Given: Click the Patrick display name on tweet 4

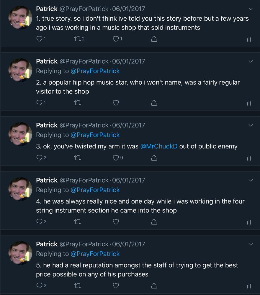Looking at the screenshot, I should point(47,180).
